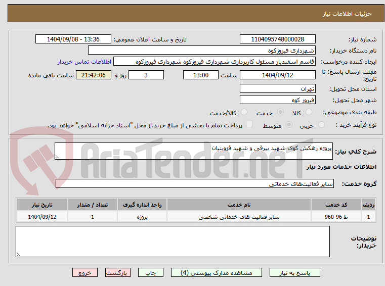Click the remaining days field showing 3
385x286 pixels.
pyautogui.click(x=146, y=75)
